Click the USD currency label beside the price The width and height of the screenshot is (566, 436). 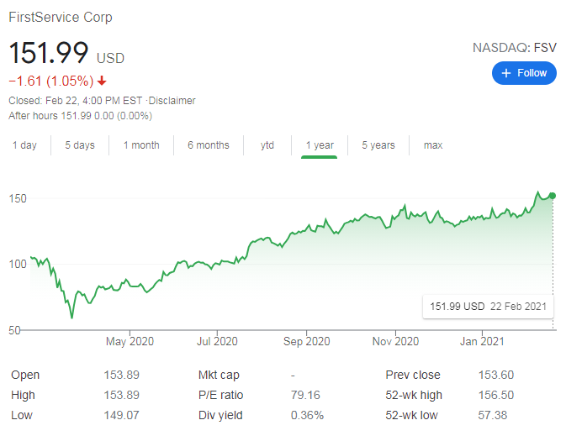pos(110,58)
